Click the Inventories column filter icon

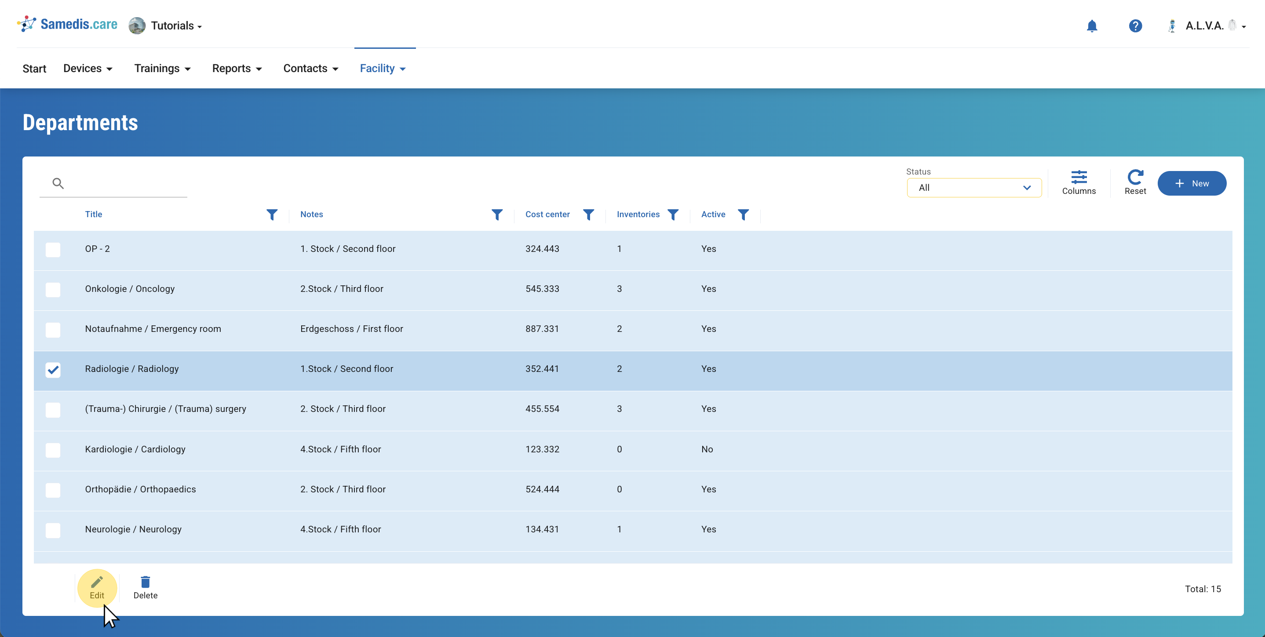point(673,215)
